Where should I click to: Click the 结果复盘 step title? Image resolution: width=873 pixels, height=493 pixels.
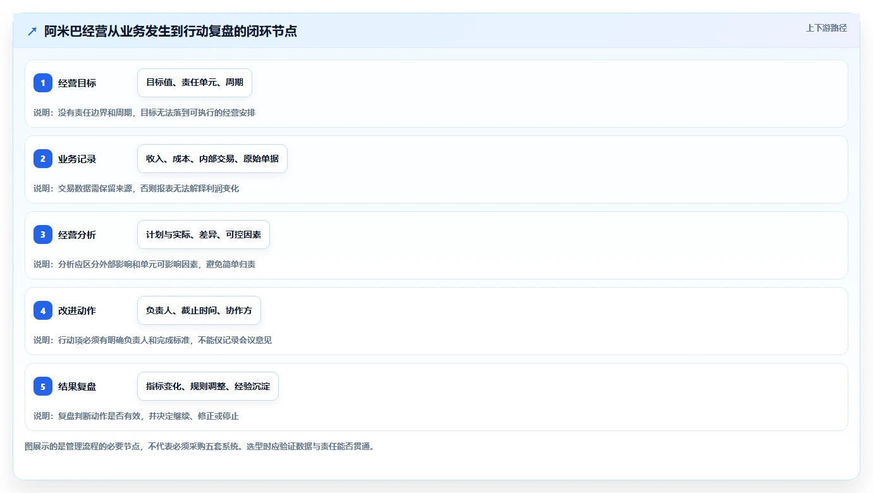(77, 386)
